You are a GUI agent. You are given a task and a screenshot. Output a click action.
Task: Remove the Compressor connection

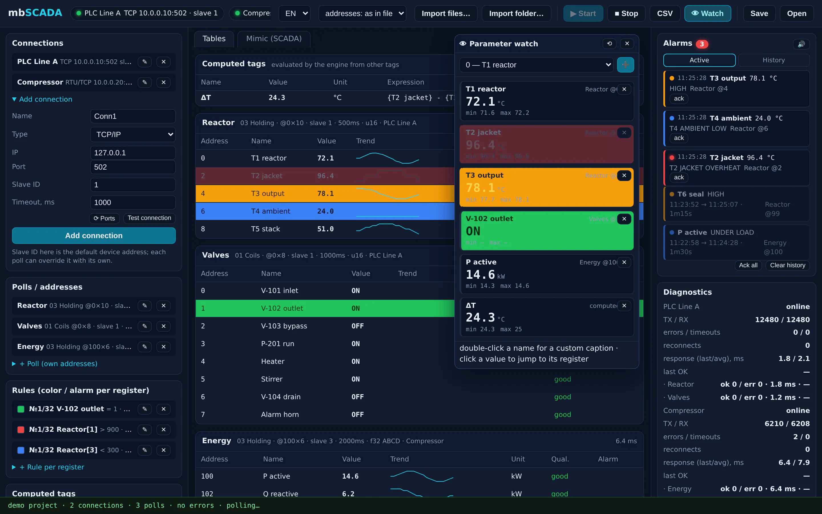(163, 83)
